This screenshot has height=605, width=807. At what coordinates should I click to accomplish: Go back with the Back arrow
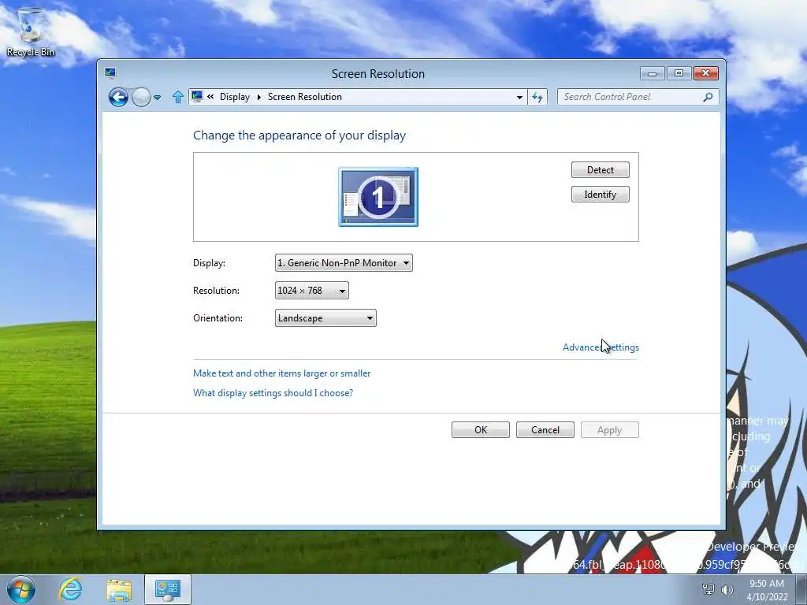pos(118,97)
